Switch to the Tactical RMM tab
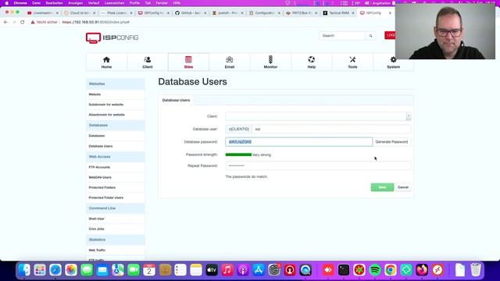Image resolution: width=500 pixels, height=281 pixels. point(338,13)
